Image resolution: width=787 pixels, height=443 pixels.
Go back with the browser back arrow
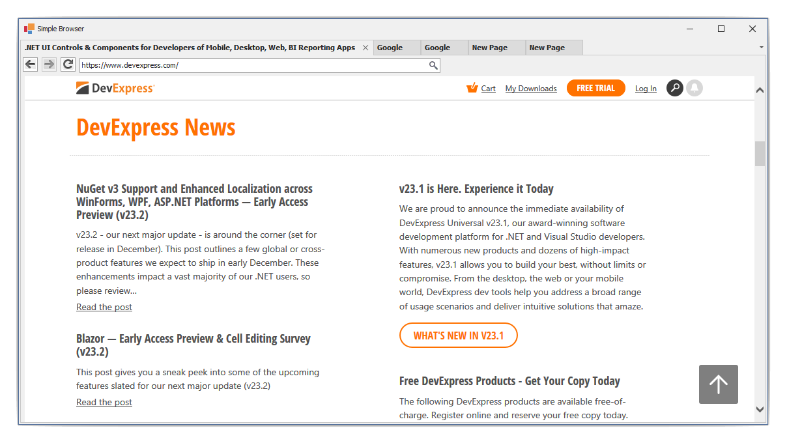[x=30, y=64]
